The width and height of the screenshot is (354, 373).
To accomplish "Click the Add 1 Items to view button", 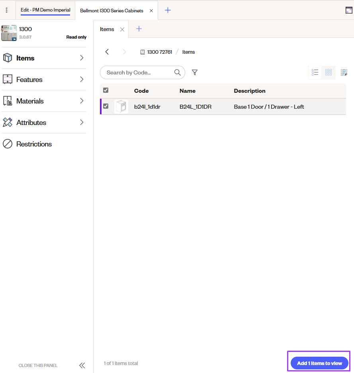I will pyautogui.click(x=319, y=363).
